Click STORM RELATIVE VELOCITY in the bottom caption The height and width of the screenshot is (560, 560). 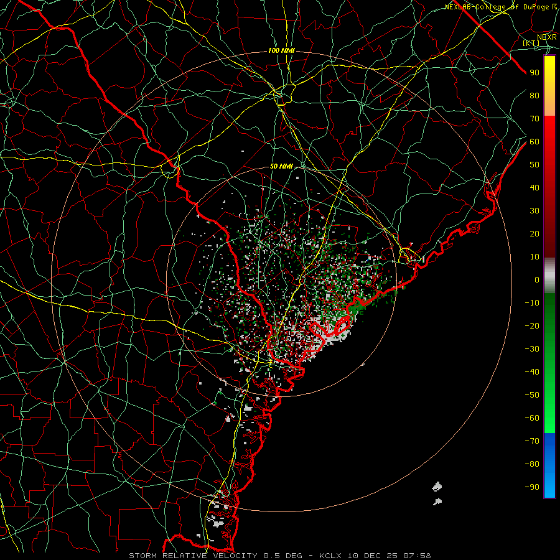pos(193,556)
